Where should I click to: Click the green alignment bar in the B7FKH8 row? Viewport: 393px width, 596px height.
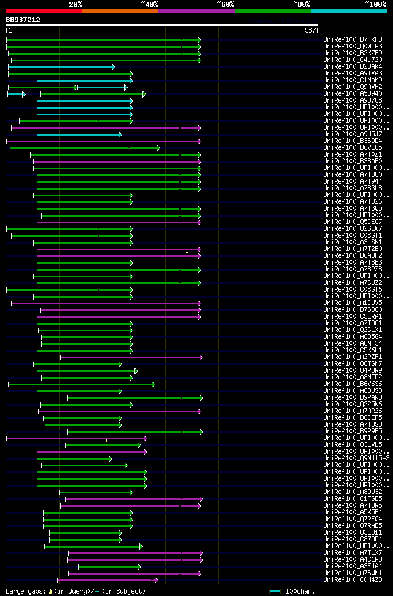click(104, 40)
